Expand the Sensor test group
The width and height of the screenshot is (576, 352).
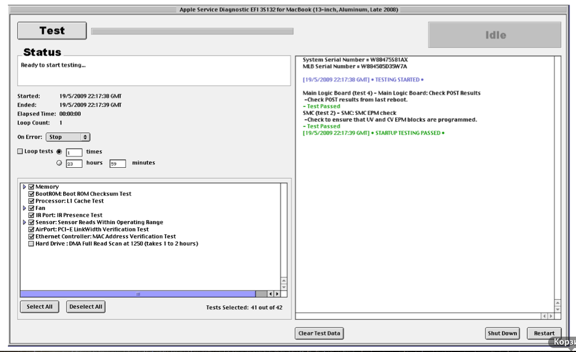tap(24, 222)
